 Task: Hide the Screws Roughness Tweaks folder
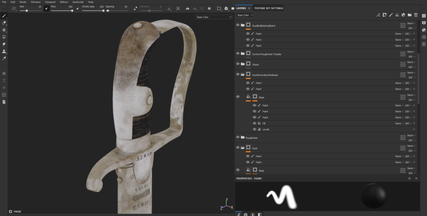click(x=238, y=54)
